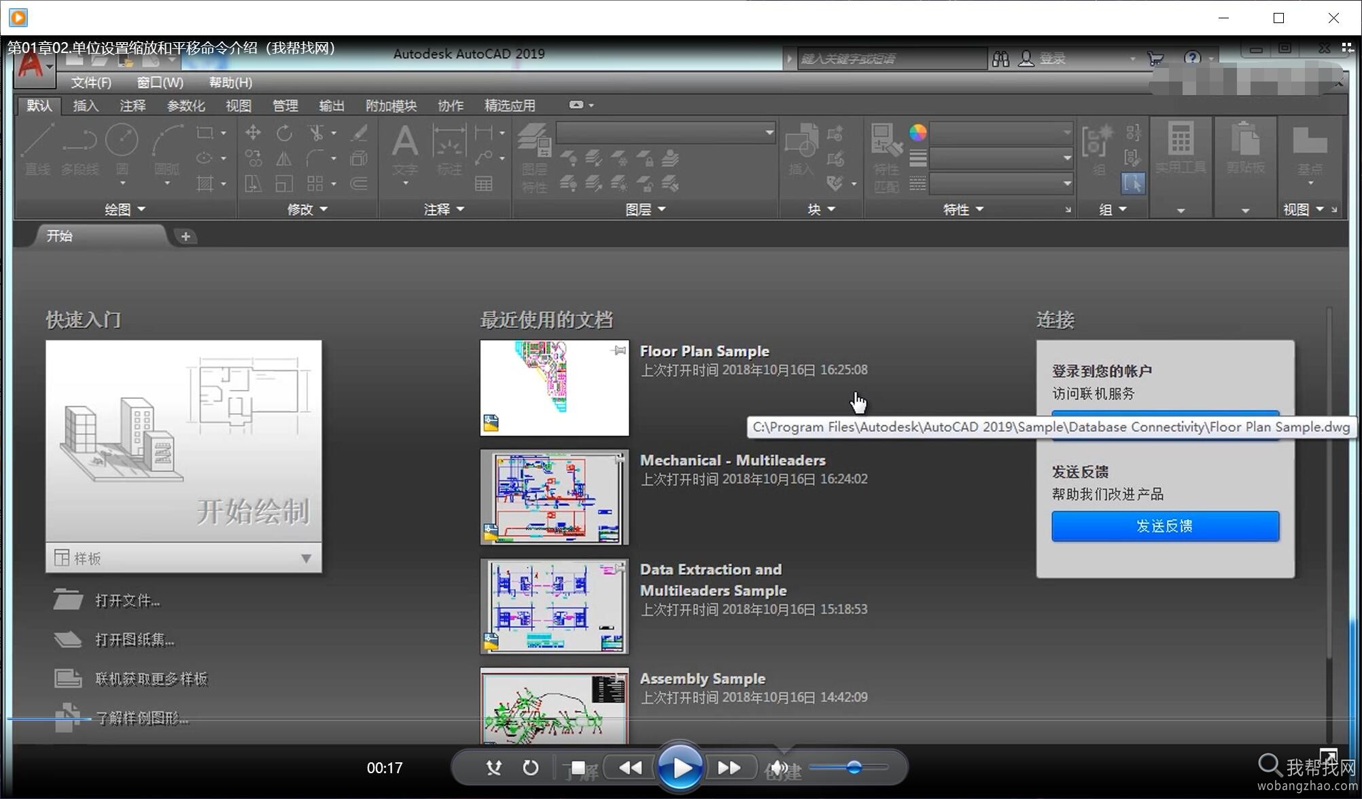Expand the Modify (修改) panel
The image size is (1362, 799).
pyautogui.click(x=307, y=209)
